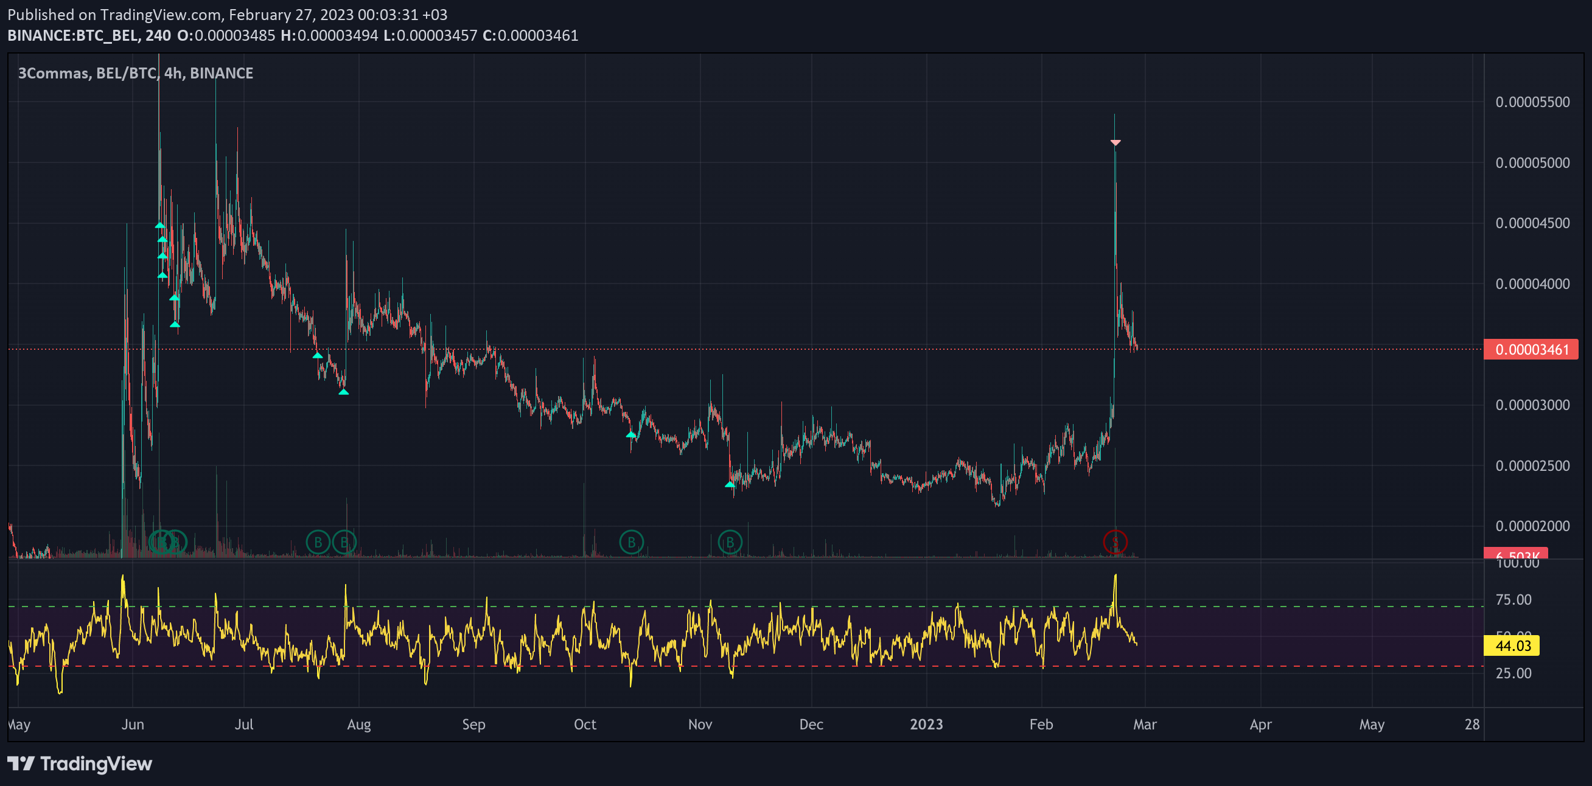Select the red current price tag 0.00003461
The height and width of the screenshot is (786, 1592).
pyautogui.click(x=1531, y=350)
